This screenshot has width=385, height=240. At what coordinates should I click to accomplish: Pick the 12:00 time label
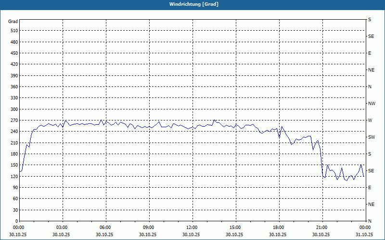click(x=192, y=227)
